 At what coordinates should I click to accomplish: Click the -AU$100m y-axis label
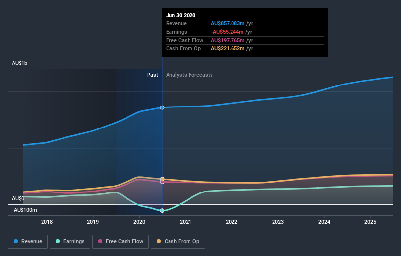coord(24,210)
